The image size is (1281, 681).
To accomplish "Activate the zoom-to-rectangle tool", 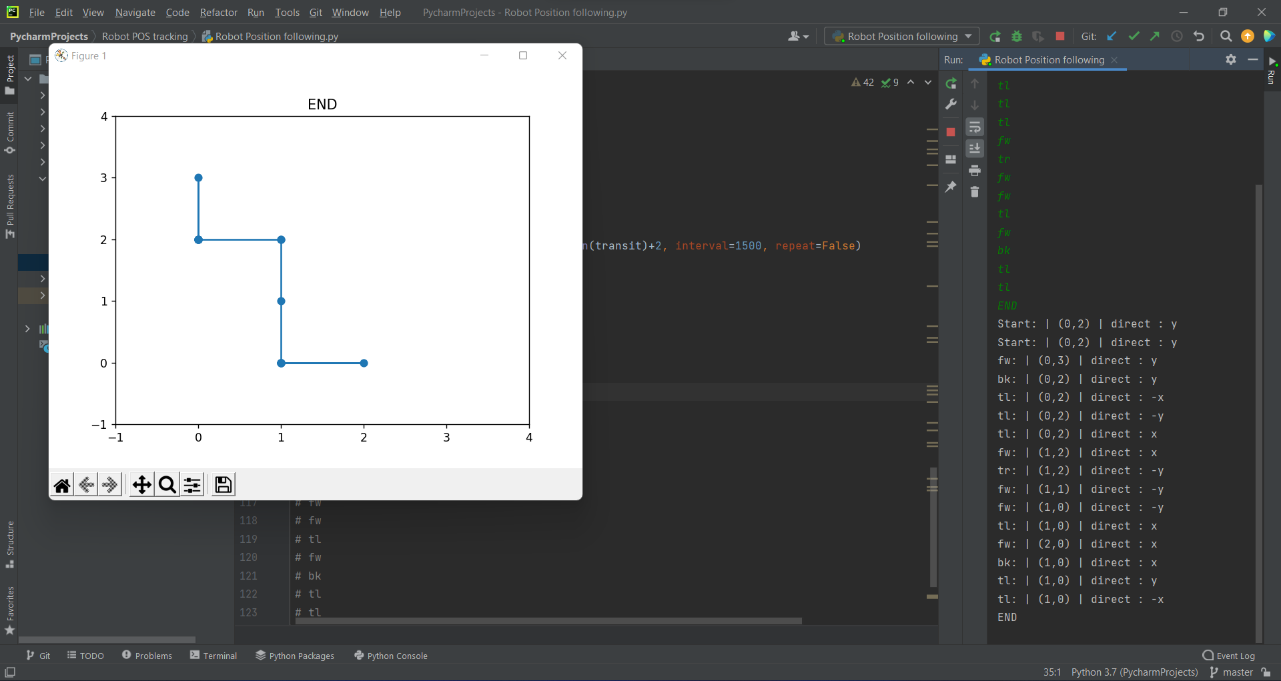I will (167, 484).
